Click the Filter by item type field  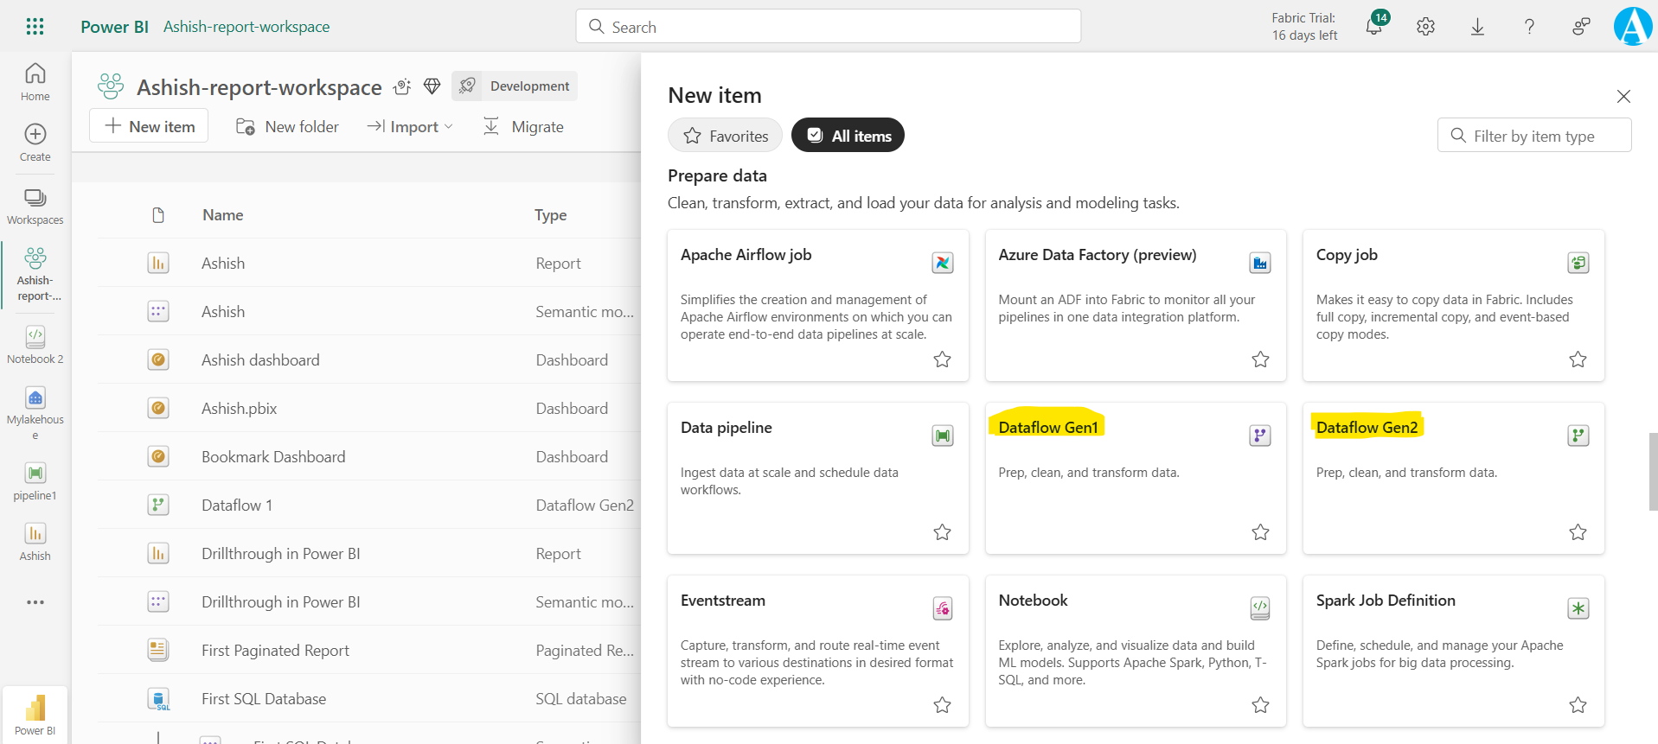click(1533, 136)
